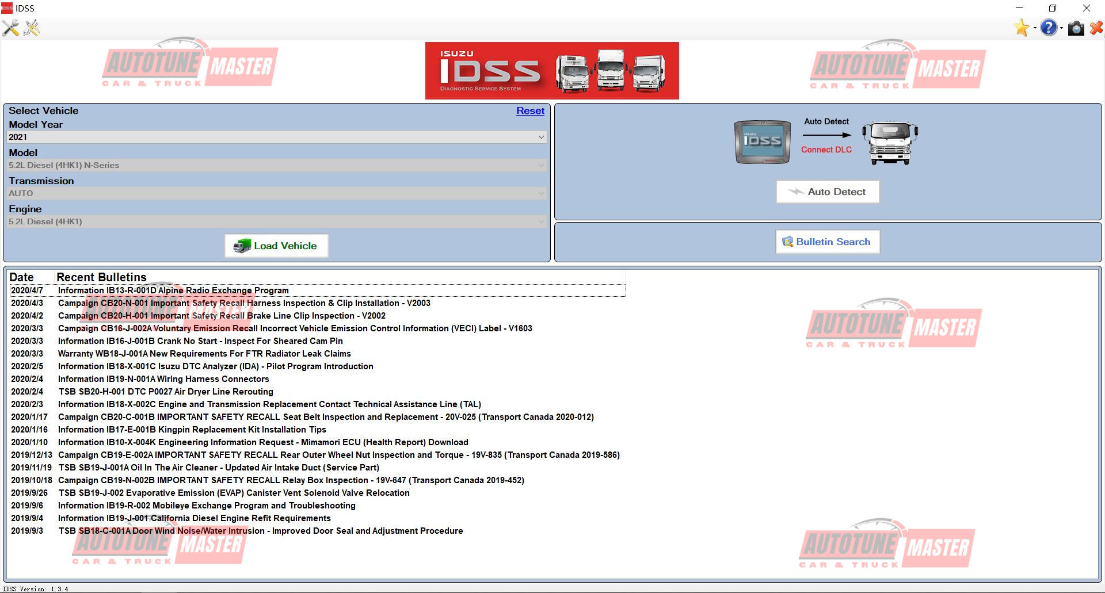Open the preferences wrench and screwdriver icon
Screen dimensions: 1105x593
click(10, 28)
